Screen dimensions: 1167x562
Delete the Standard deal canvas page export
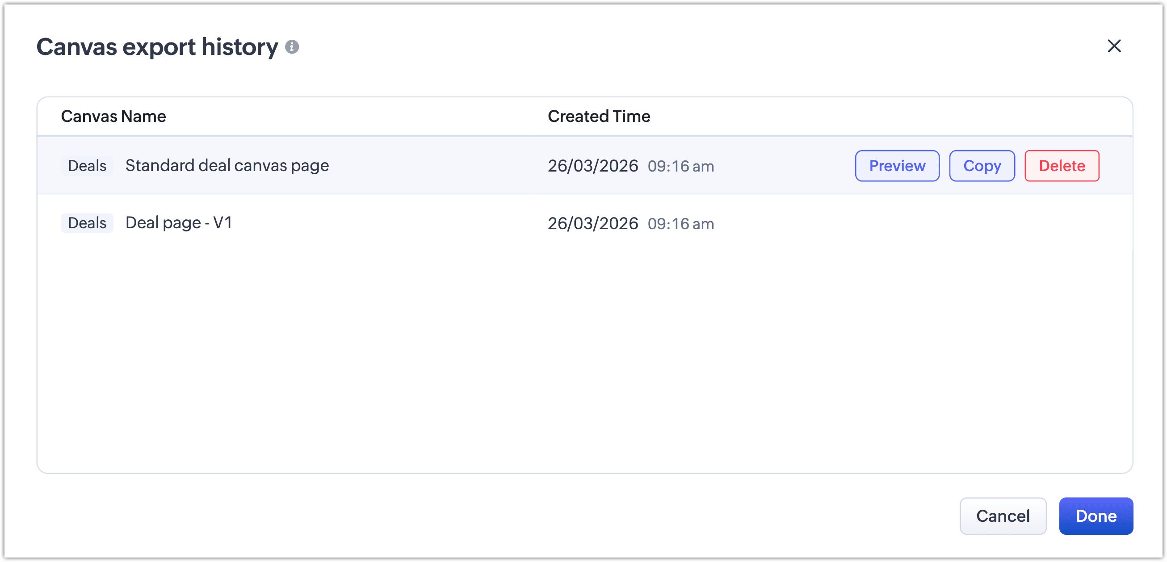[1062, 166]
